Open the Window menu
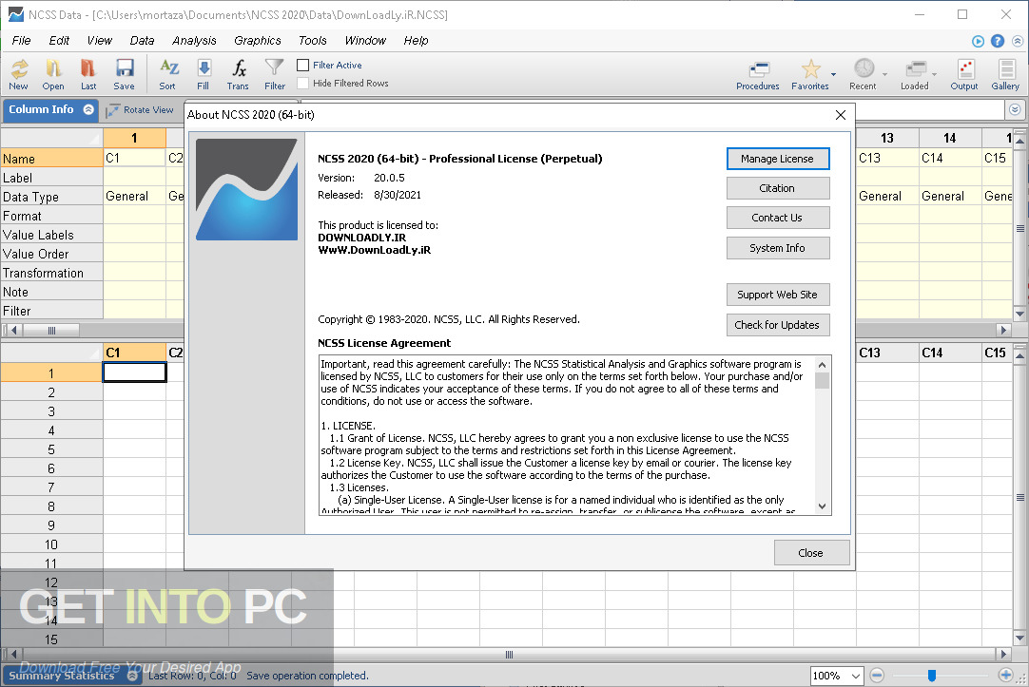Viewport: 1029px width, 687px height. tap(365, 41)
